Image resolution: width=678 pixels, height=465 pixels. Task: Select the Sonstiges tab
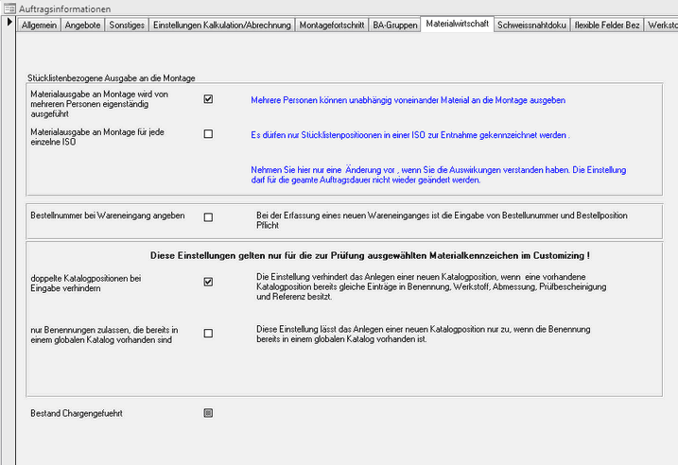click(126, 26)
